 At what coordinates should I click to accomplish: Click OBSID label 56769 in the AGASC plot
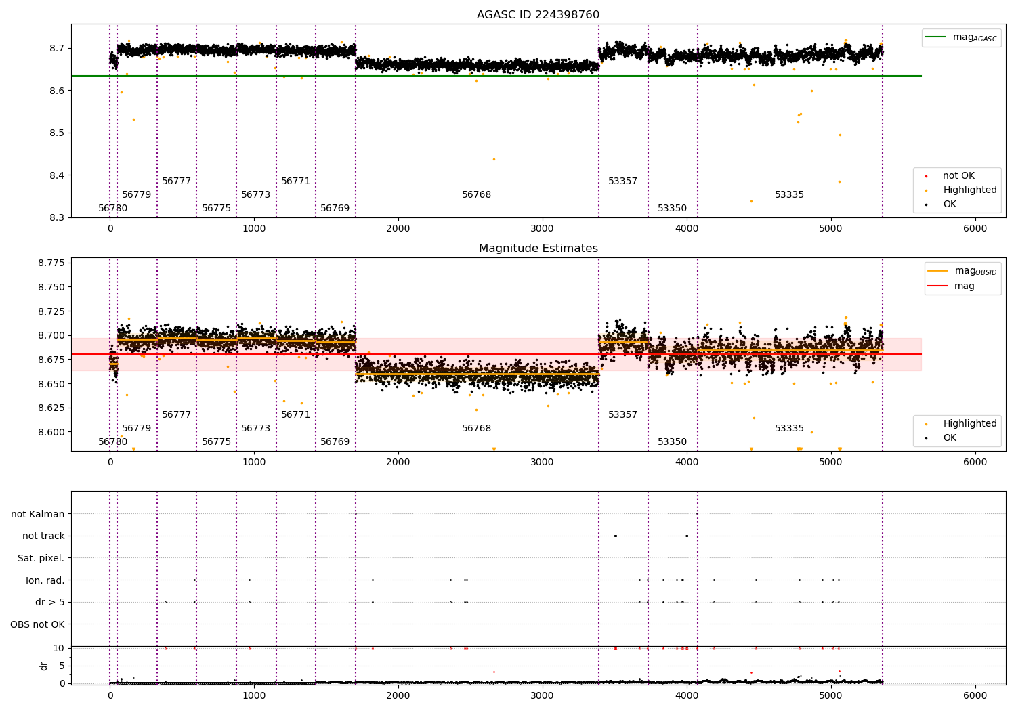coord(335,209)
